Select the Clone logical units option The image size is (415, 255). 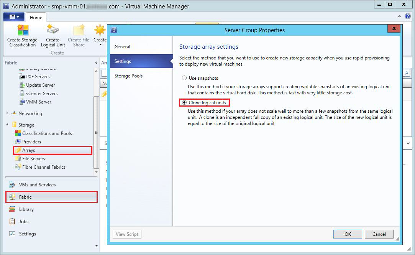coord(185,103)
